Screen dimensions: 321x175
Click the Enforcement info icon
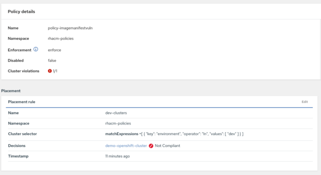point(36,49)
